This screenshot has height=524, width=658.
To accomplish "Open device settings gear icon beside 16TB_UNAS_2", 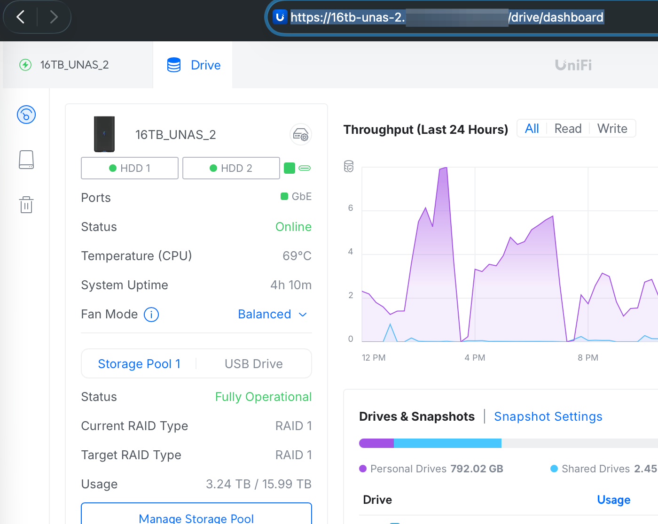I will (301, 135).
